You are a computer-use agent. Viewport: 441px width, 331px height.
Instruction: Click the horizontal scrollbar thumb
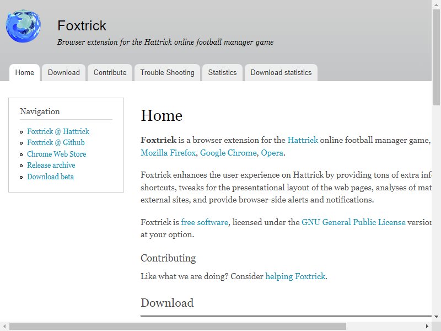click(x=178, y=326)
